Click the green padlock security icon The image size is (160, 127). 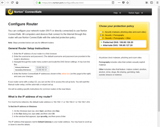click(39, 3)
